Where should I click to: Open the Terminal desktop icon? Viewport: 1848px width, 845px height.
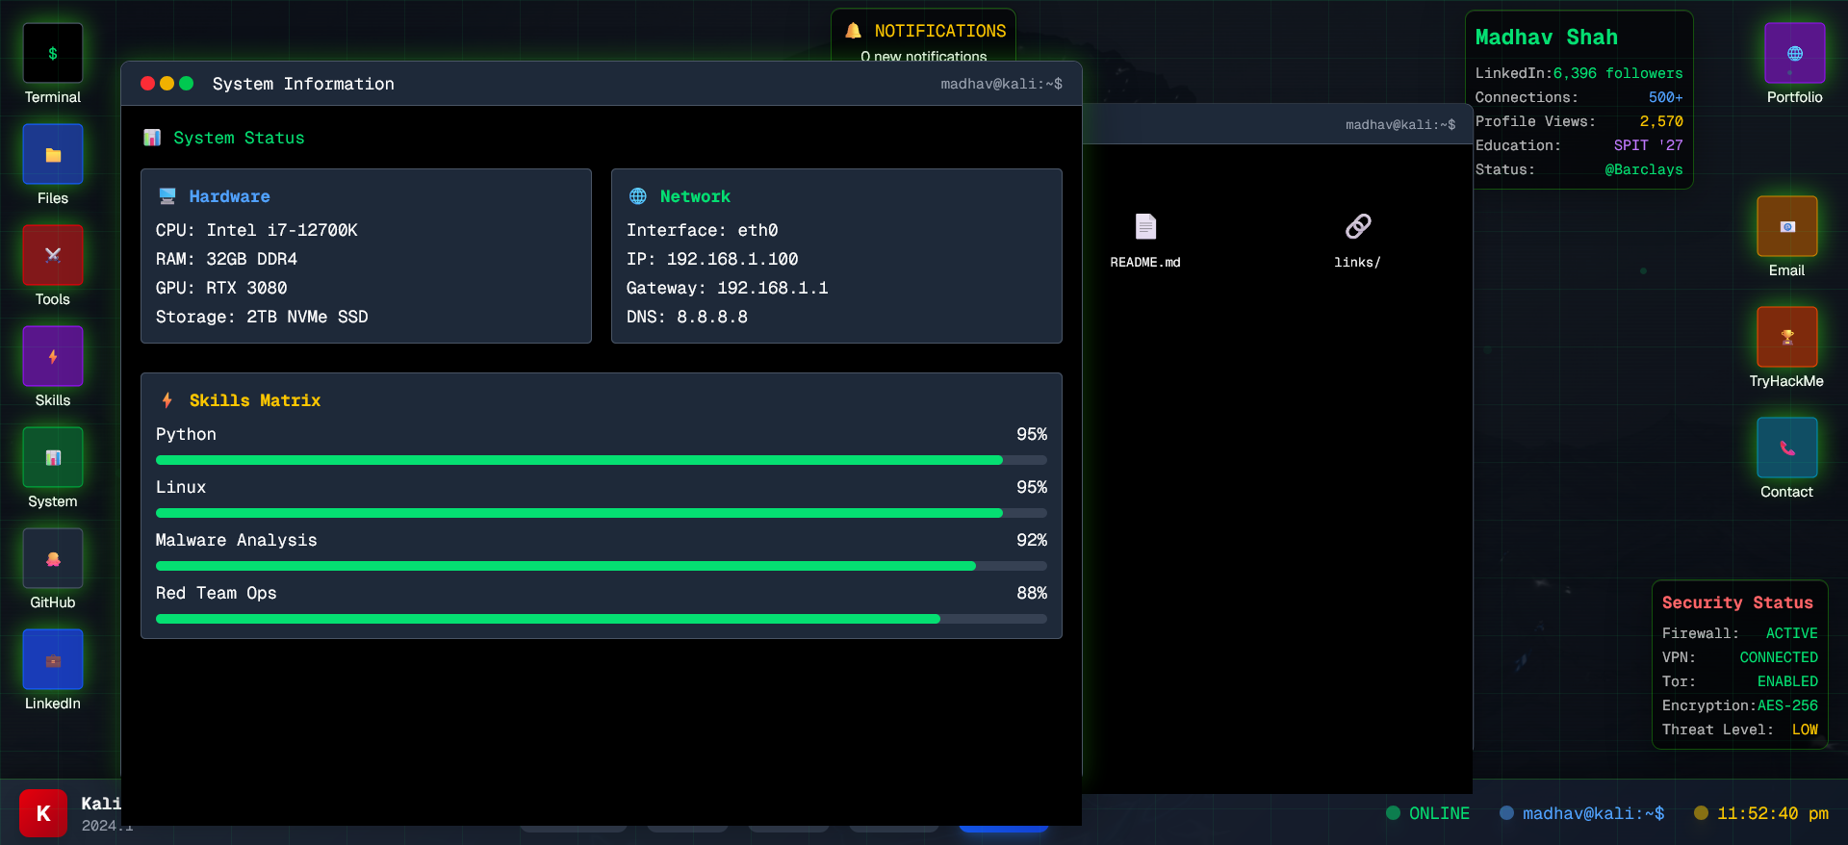[53, 54]
